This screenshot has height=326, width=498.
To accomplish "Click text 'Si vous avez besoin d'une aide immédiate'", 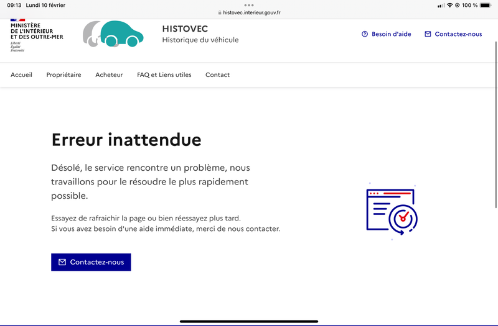I will [122, 229].
